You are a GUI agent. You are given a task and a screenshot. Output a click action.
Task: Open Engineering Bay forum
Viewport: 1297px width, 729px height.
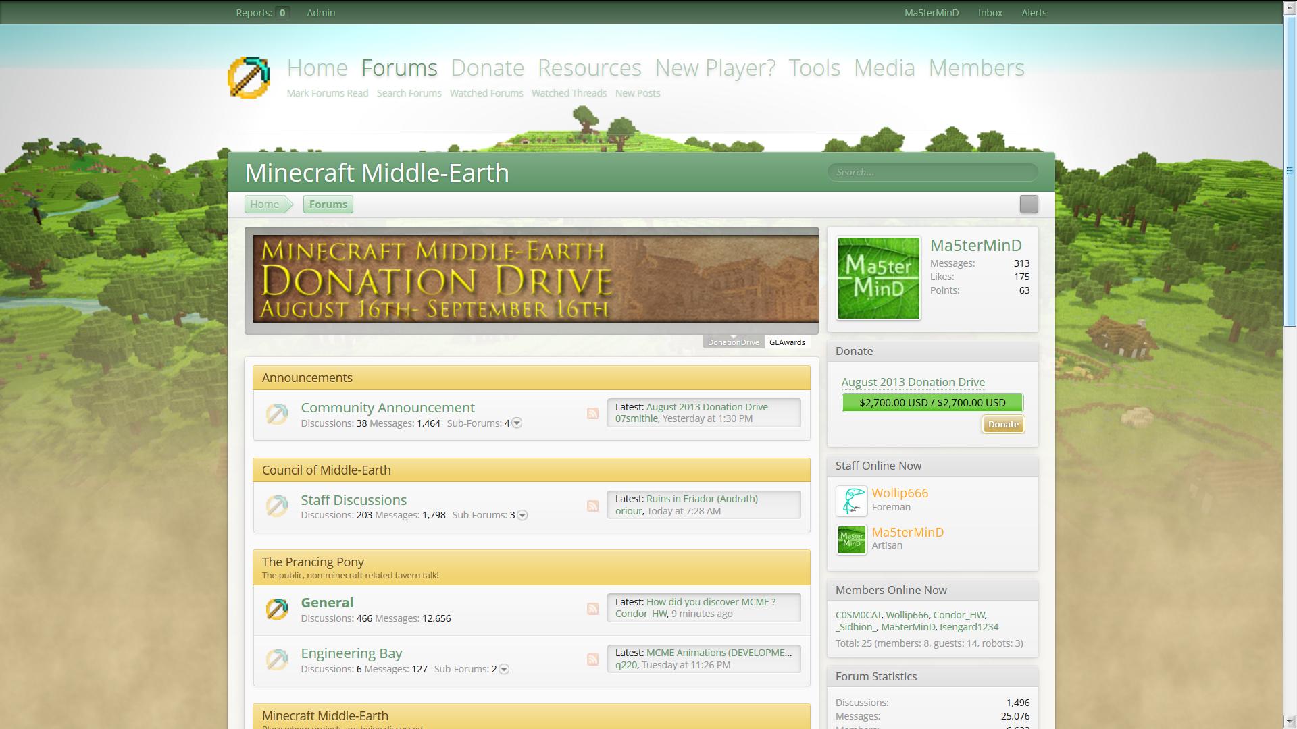(351, 653)
